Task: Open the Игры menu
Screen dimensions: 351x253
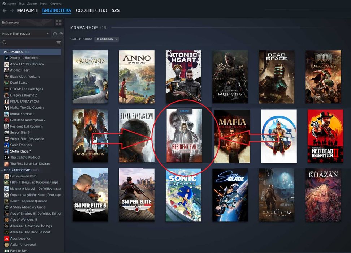Action: tap(43, 3)
